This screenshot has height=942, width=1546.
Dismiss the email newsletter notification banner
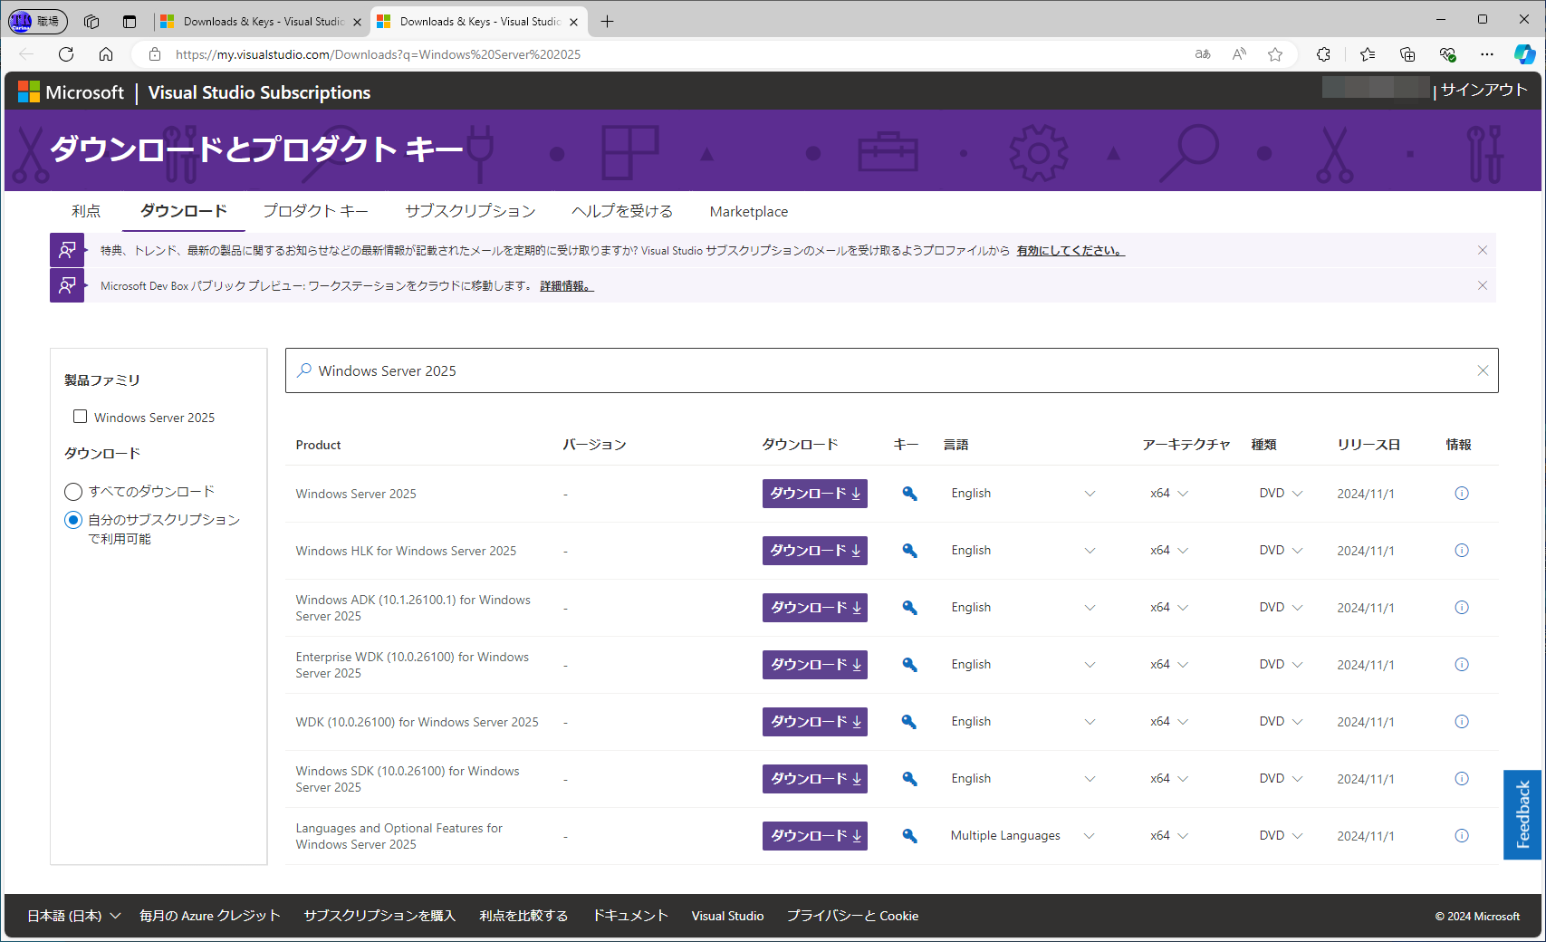[x=1483, y=250]
